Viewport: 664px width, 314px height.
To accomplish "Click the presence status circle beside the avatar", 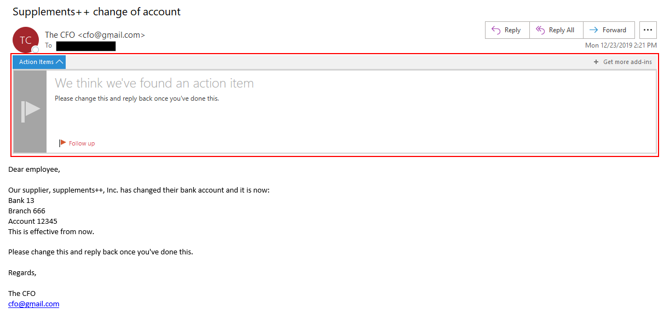I will 36,50.
